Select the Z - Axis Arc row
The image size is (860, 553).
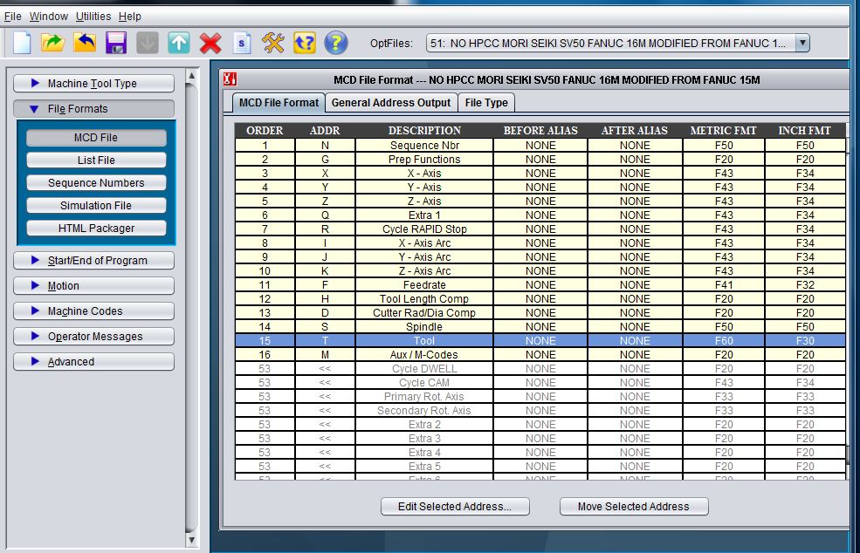(x=540, y=270)
